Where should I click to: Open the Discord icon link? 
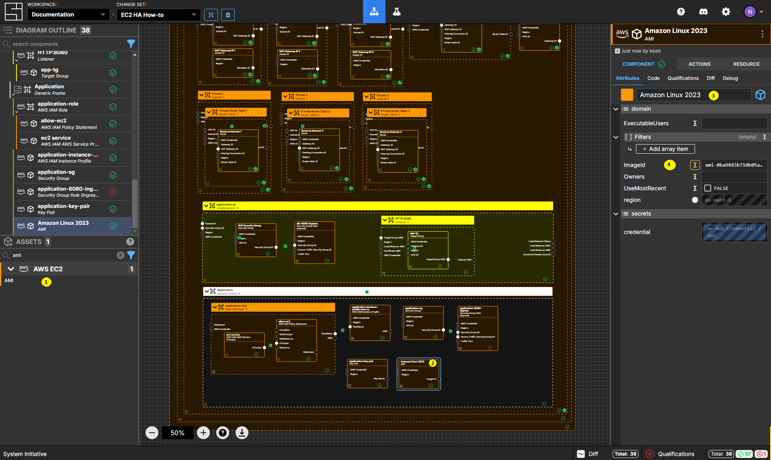703,12
